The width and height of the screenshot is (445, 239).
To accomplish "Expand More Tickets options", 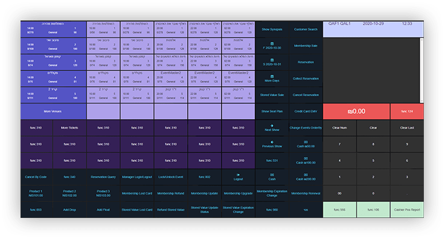I will pyautogui.click(x=69, y=128).
